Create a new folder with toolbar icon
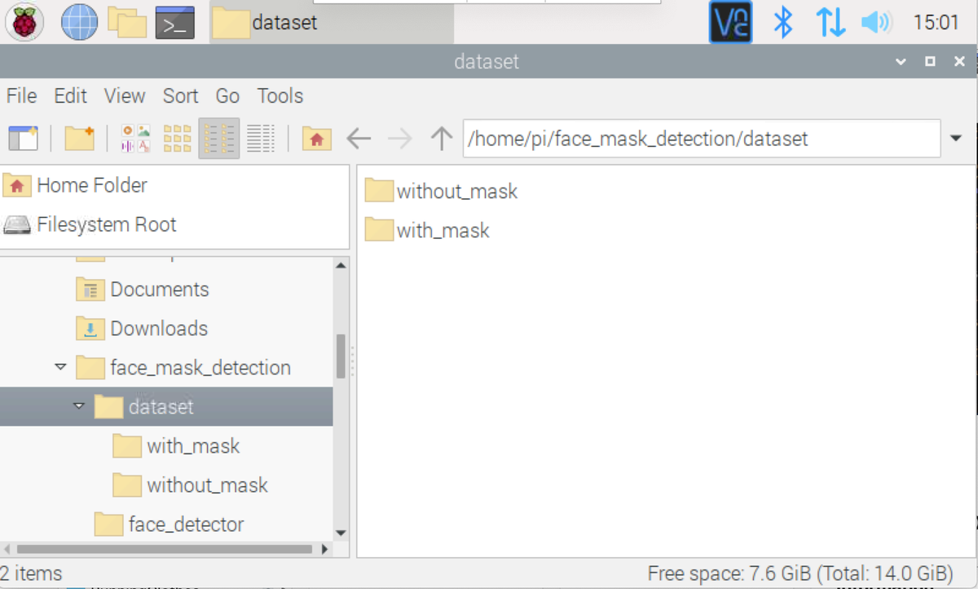 coord(79,139)
